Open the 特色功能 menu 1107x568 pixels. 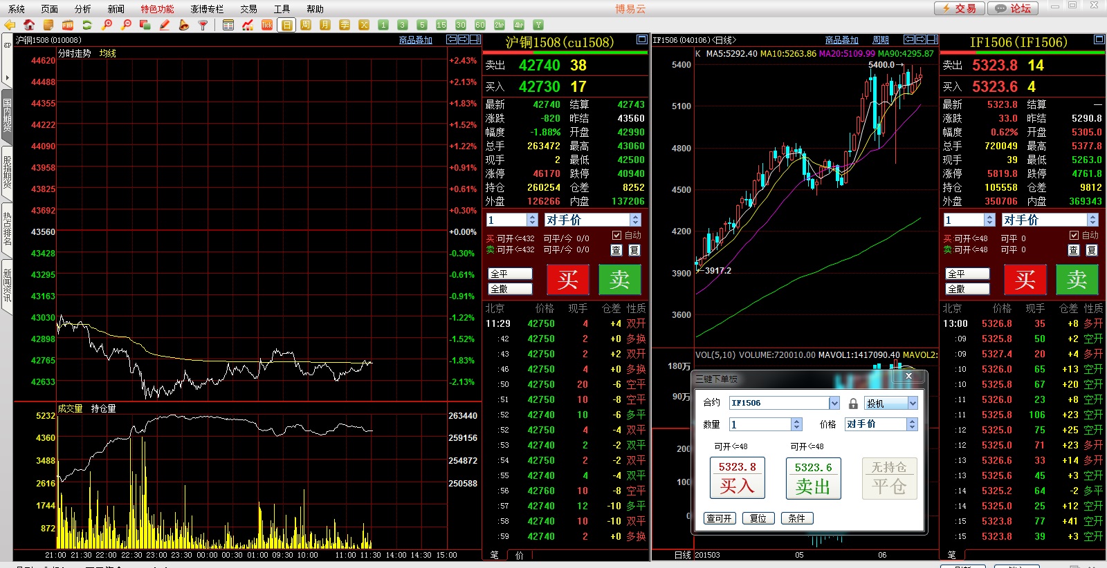[x=157, y=9]
